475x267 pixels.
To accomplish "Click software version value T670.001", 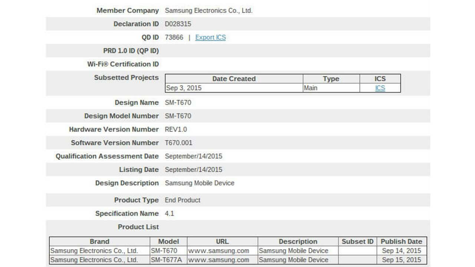I will point(178,143).
